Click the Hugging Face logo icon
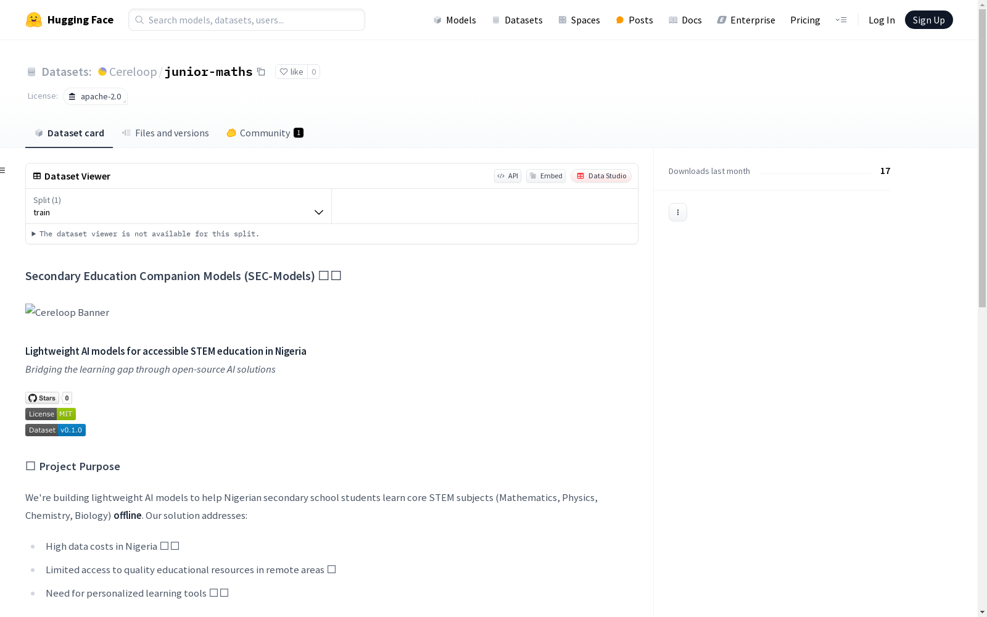This screenshot has width=987, height=617. pyautogui.click(x=34, y=20)
